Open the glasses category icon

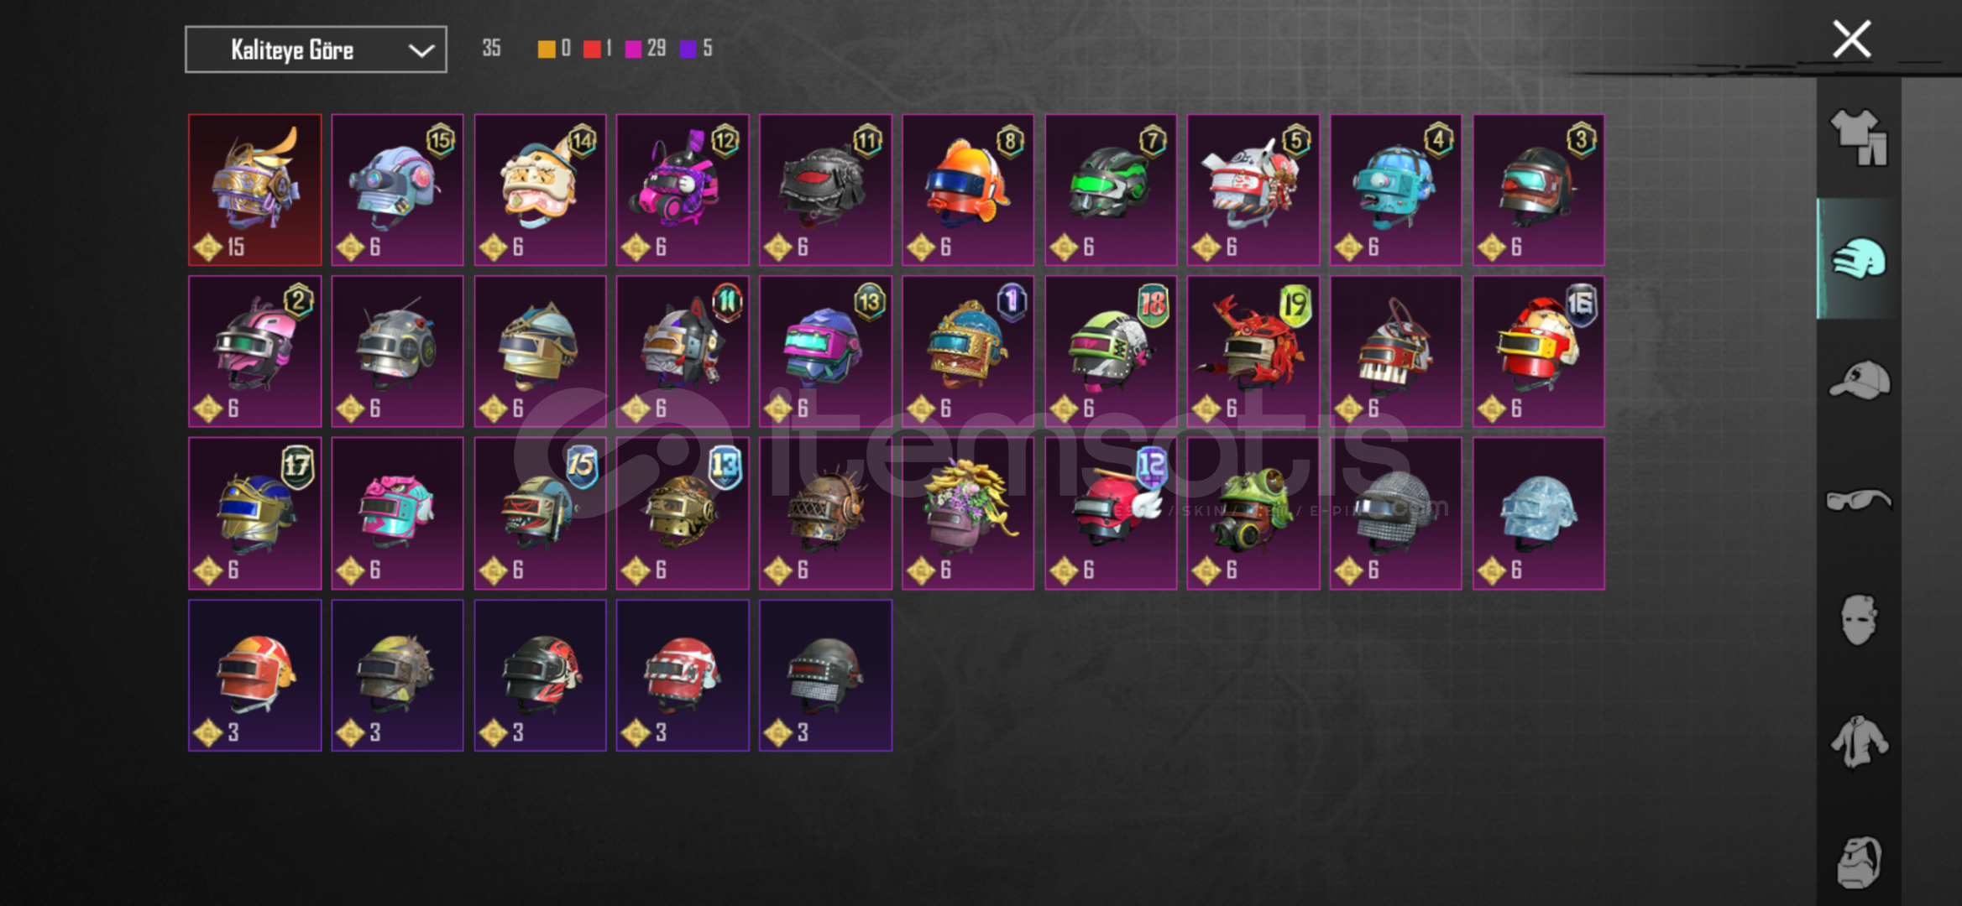1859,500
